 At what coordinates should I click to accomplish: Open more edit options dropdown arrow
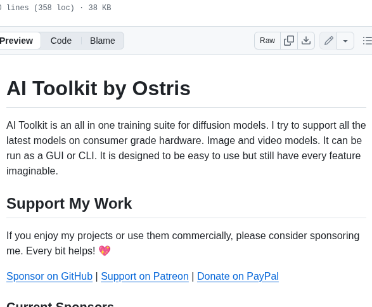pos(345,41)
